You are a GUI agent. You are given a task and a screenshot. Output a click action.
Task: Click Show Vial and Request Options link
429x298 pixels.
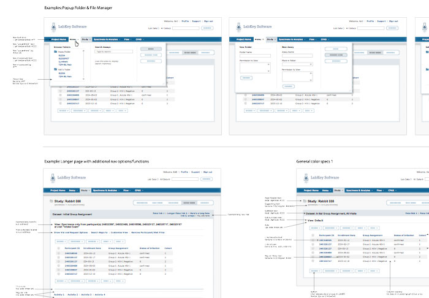pyautogui.click(x=71, y=232)
